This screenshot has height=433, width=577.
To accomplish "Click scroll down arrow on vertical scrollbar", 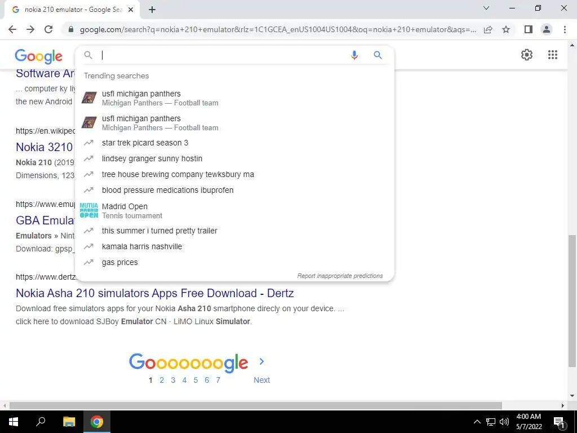I will [x=572, y=396].
